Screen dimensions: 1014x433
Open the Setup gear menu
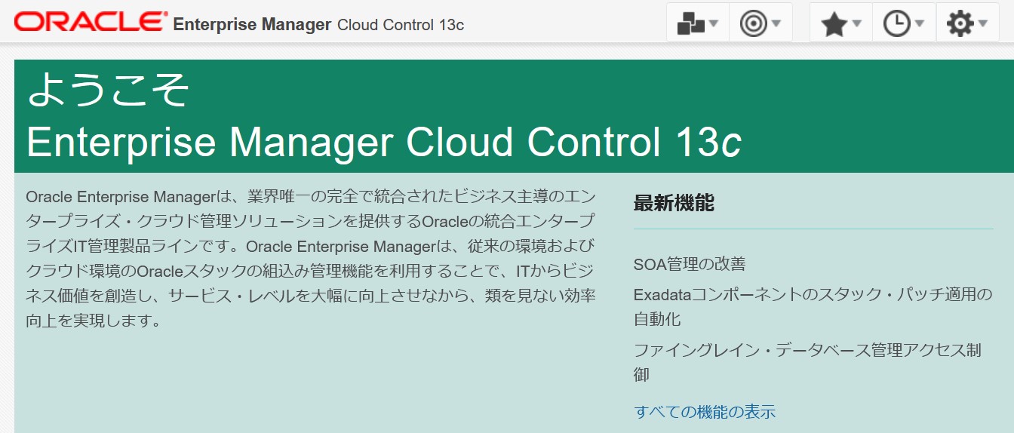(967, 23)
